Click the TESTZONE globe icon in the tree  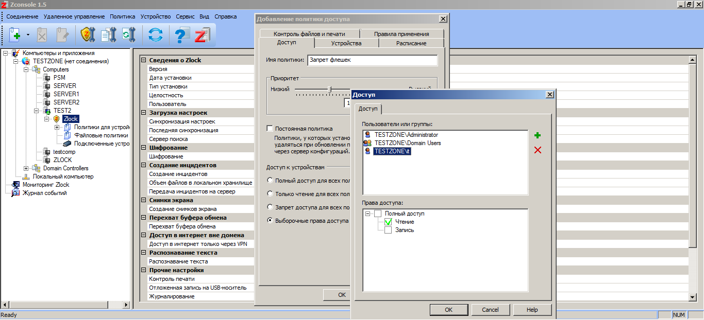26,61
